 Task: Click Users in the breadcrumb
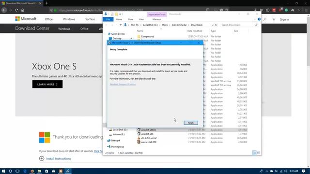click(x=165, y=25)
